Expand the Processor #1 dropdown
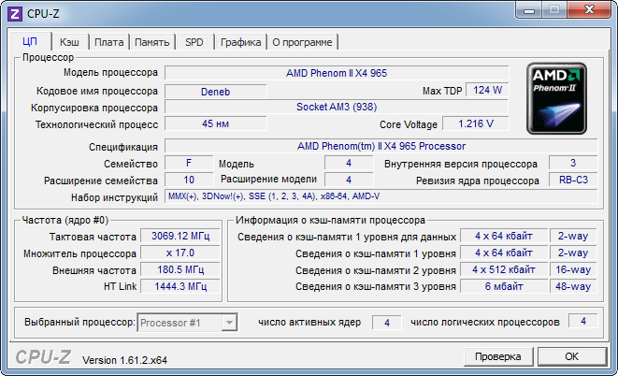This screenshot has height=376, width=618. click(227, 323)
